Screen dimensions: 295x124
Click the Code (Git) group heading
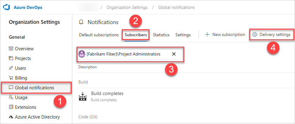tap(88, 117)
